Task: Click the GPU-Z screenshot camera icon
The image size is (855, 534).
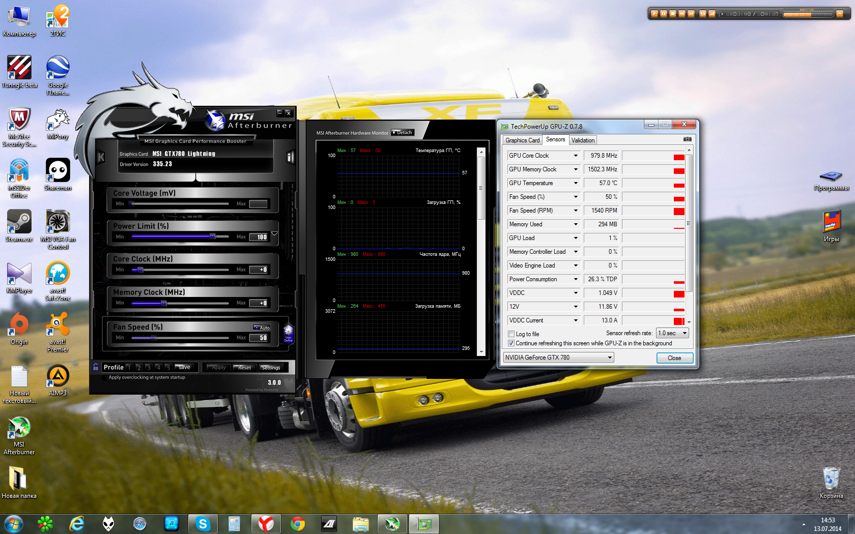Action: (x=687, y=139)
